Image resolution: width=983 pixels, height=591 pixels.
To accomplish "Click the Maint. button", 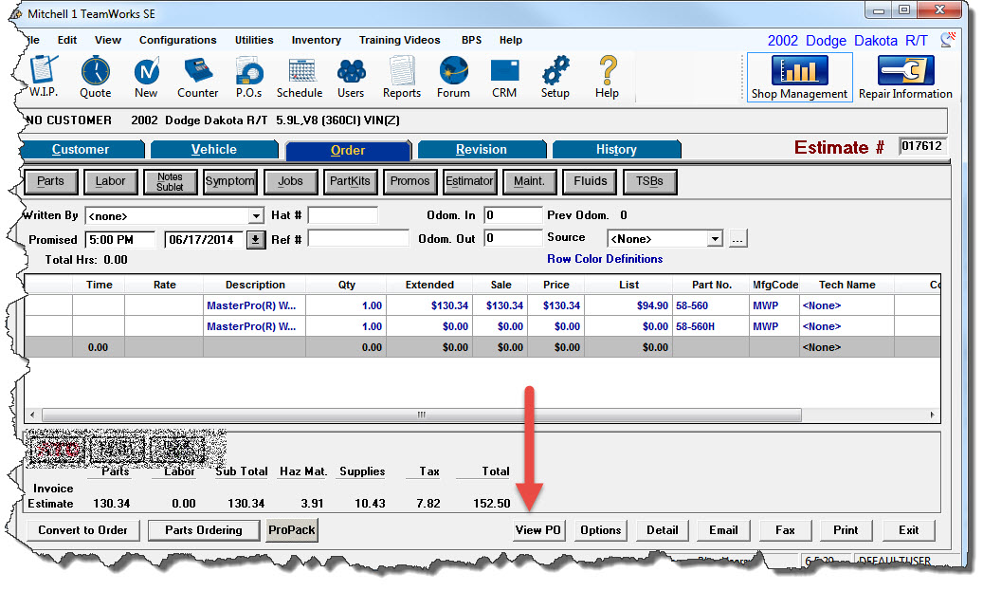I will click(530, 181).
